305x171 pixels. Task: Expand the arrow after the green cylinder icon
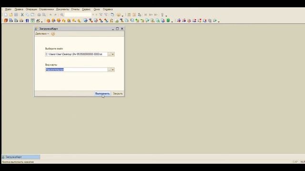(172, 21)
